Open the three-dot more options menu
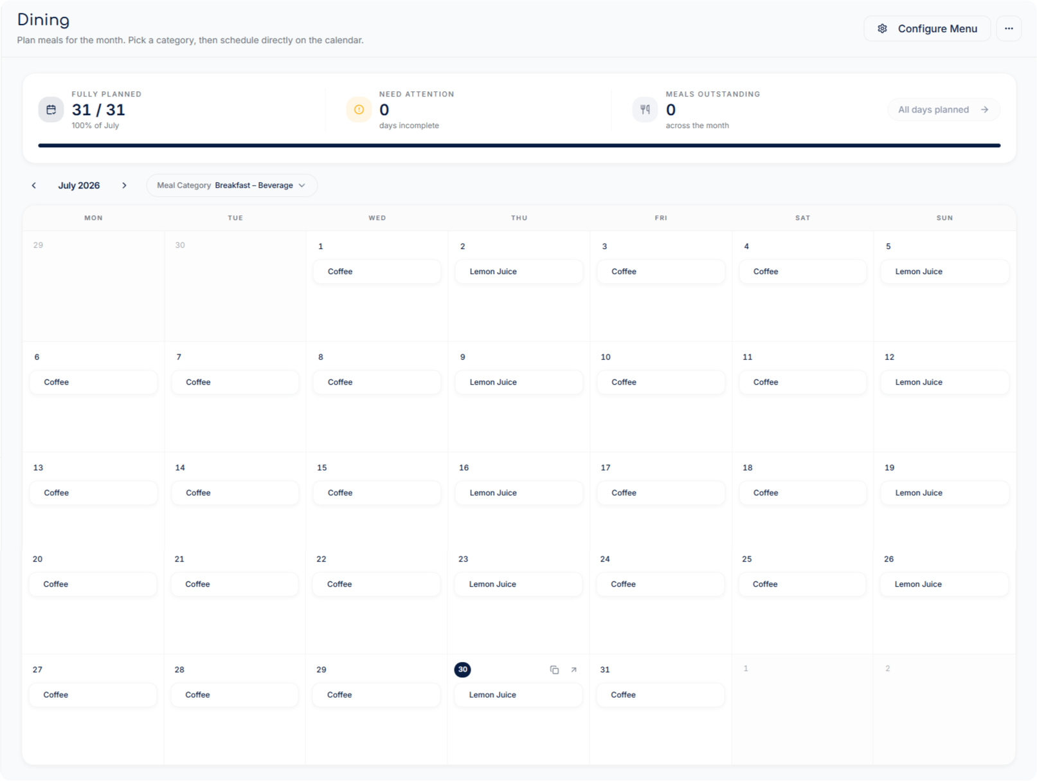 coord(1009,28)
